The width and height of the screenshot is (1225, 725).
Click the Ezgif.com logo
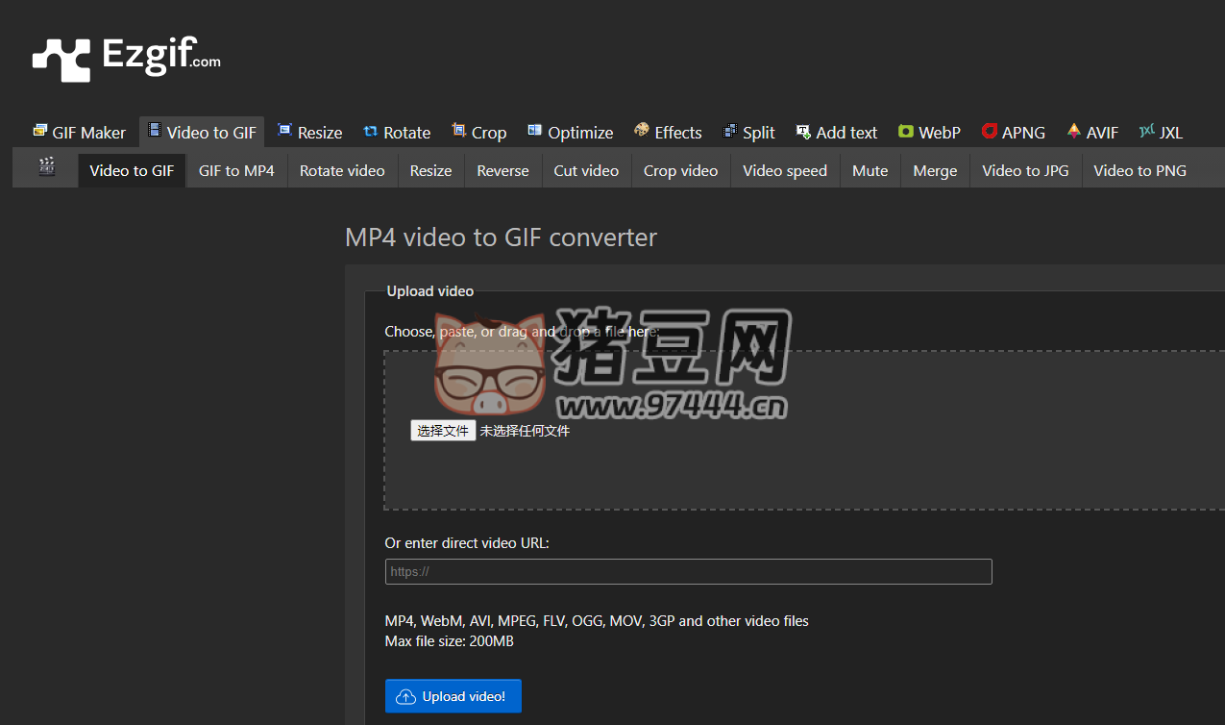pos(125,58)
